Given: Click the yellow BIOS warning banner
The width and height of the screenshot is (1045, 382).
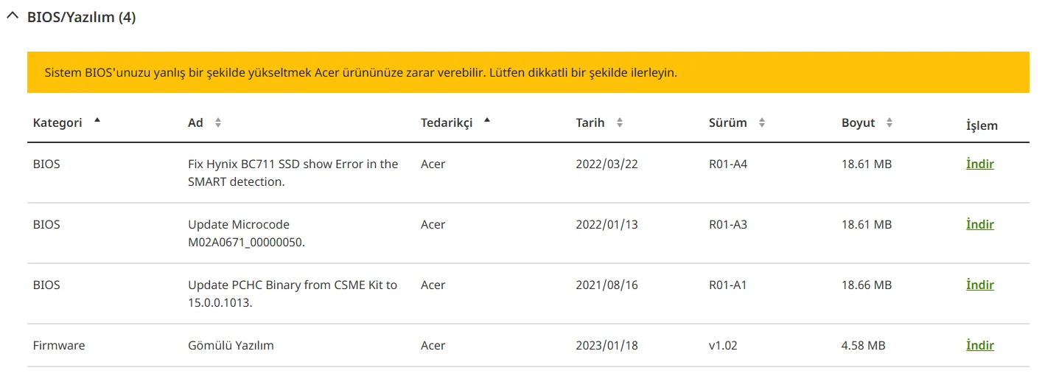Looking at the screenshot, I should pos(528,73).
